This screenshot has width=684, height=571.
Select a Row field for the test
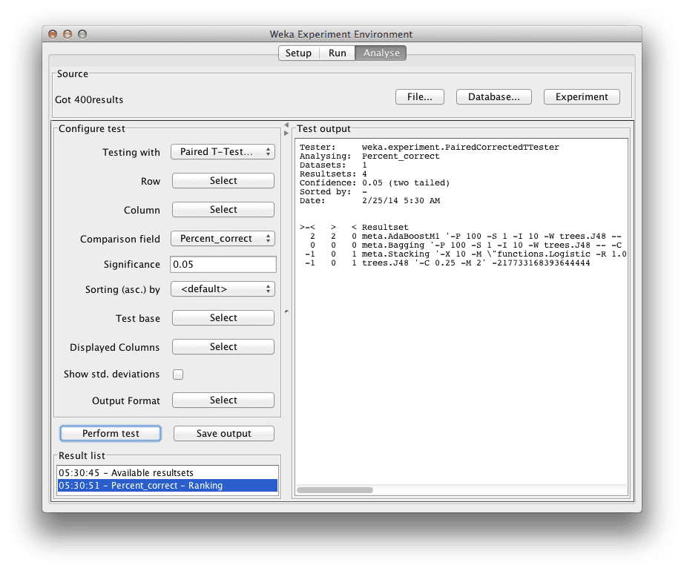pyautogui.click(x=223, y=180)
